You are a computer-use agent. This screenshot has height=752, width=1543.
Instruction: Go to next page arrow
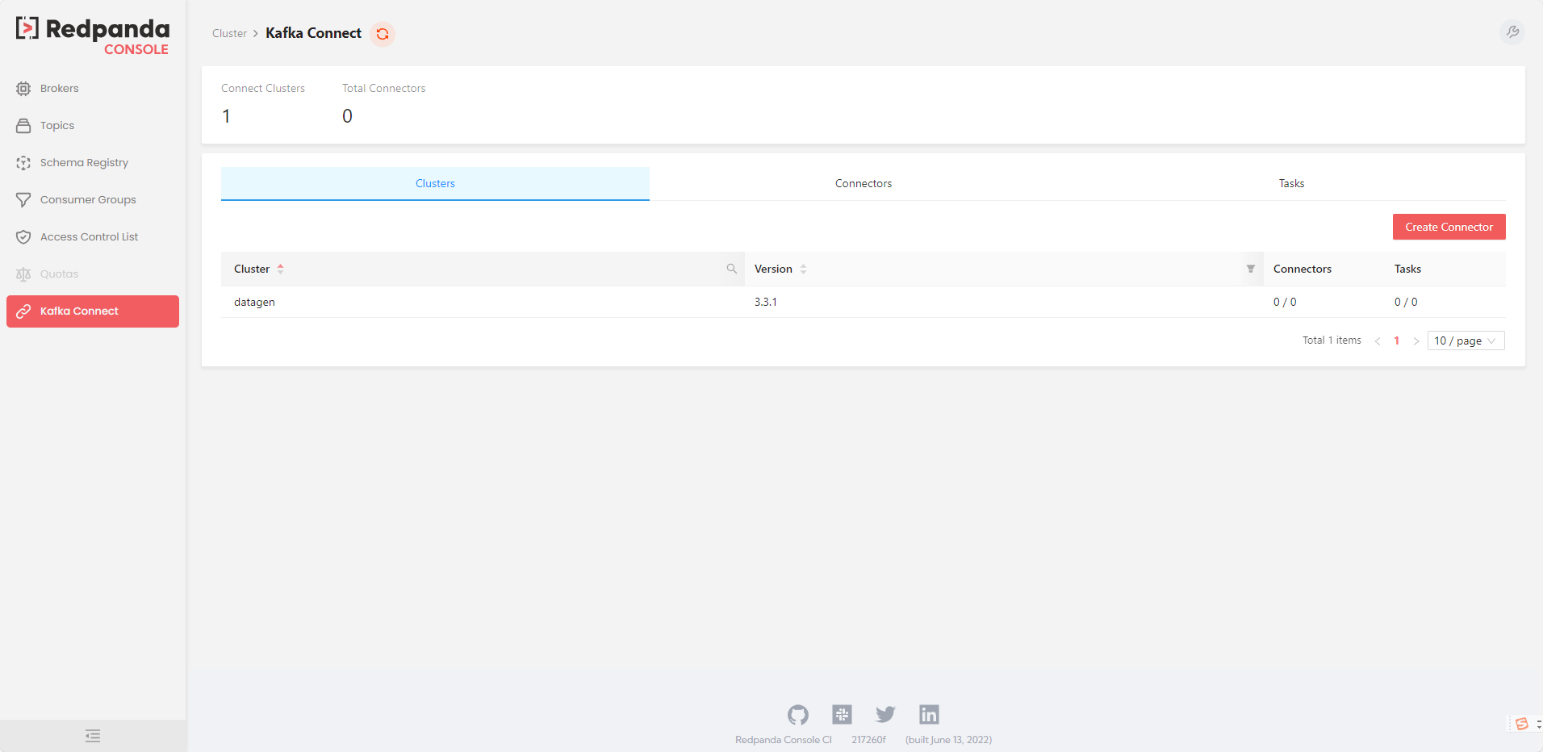1416,341
